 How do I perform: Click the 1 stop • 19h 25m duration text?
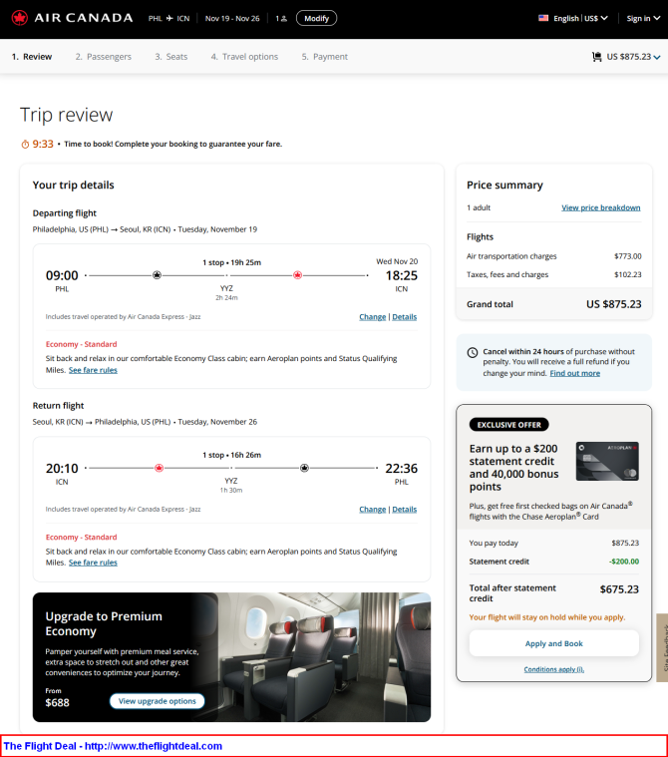pos(231,262)
